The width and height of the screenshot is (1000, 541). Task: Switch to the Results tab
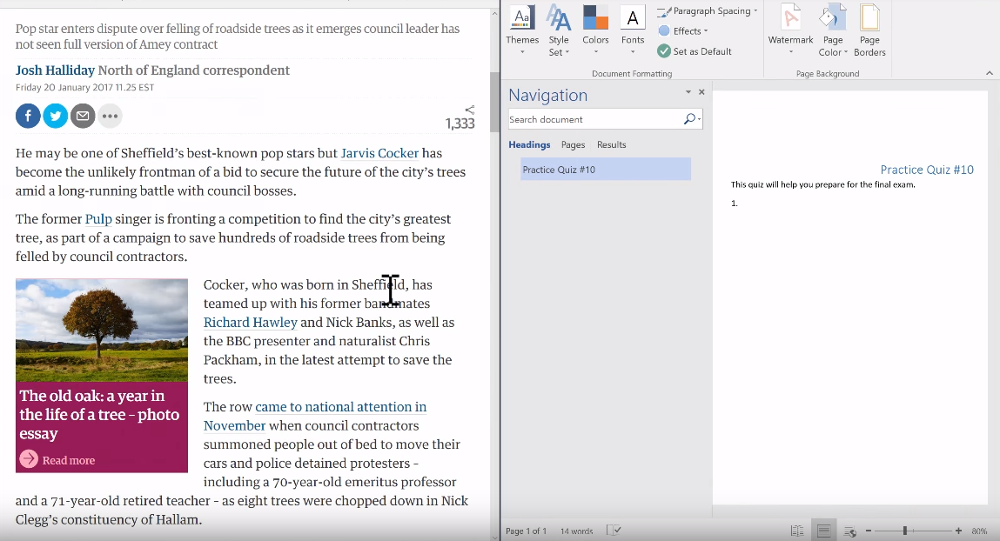(x=612, y=144)
